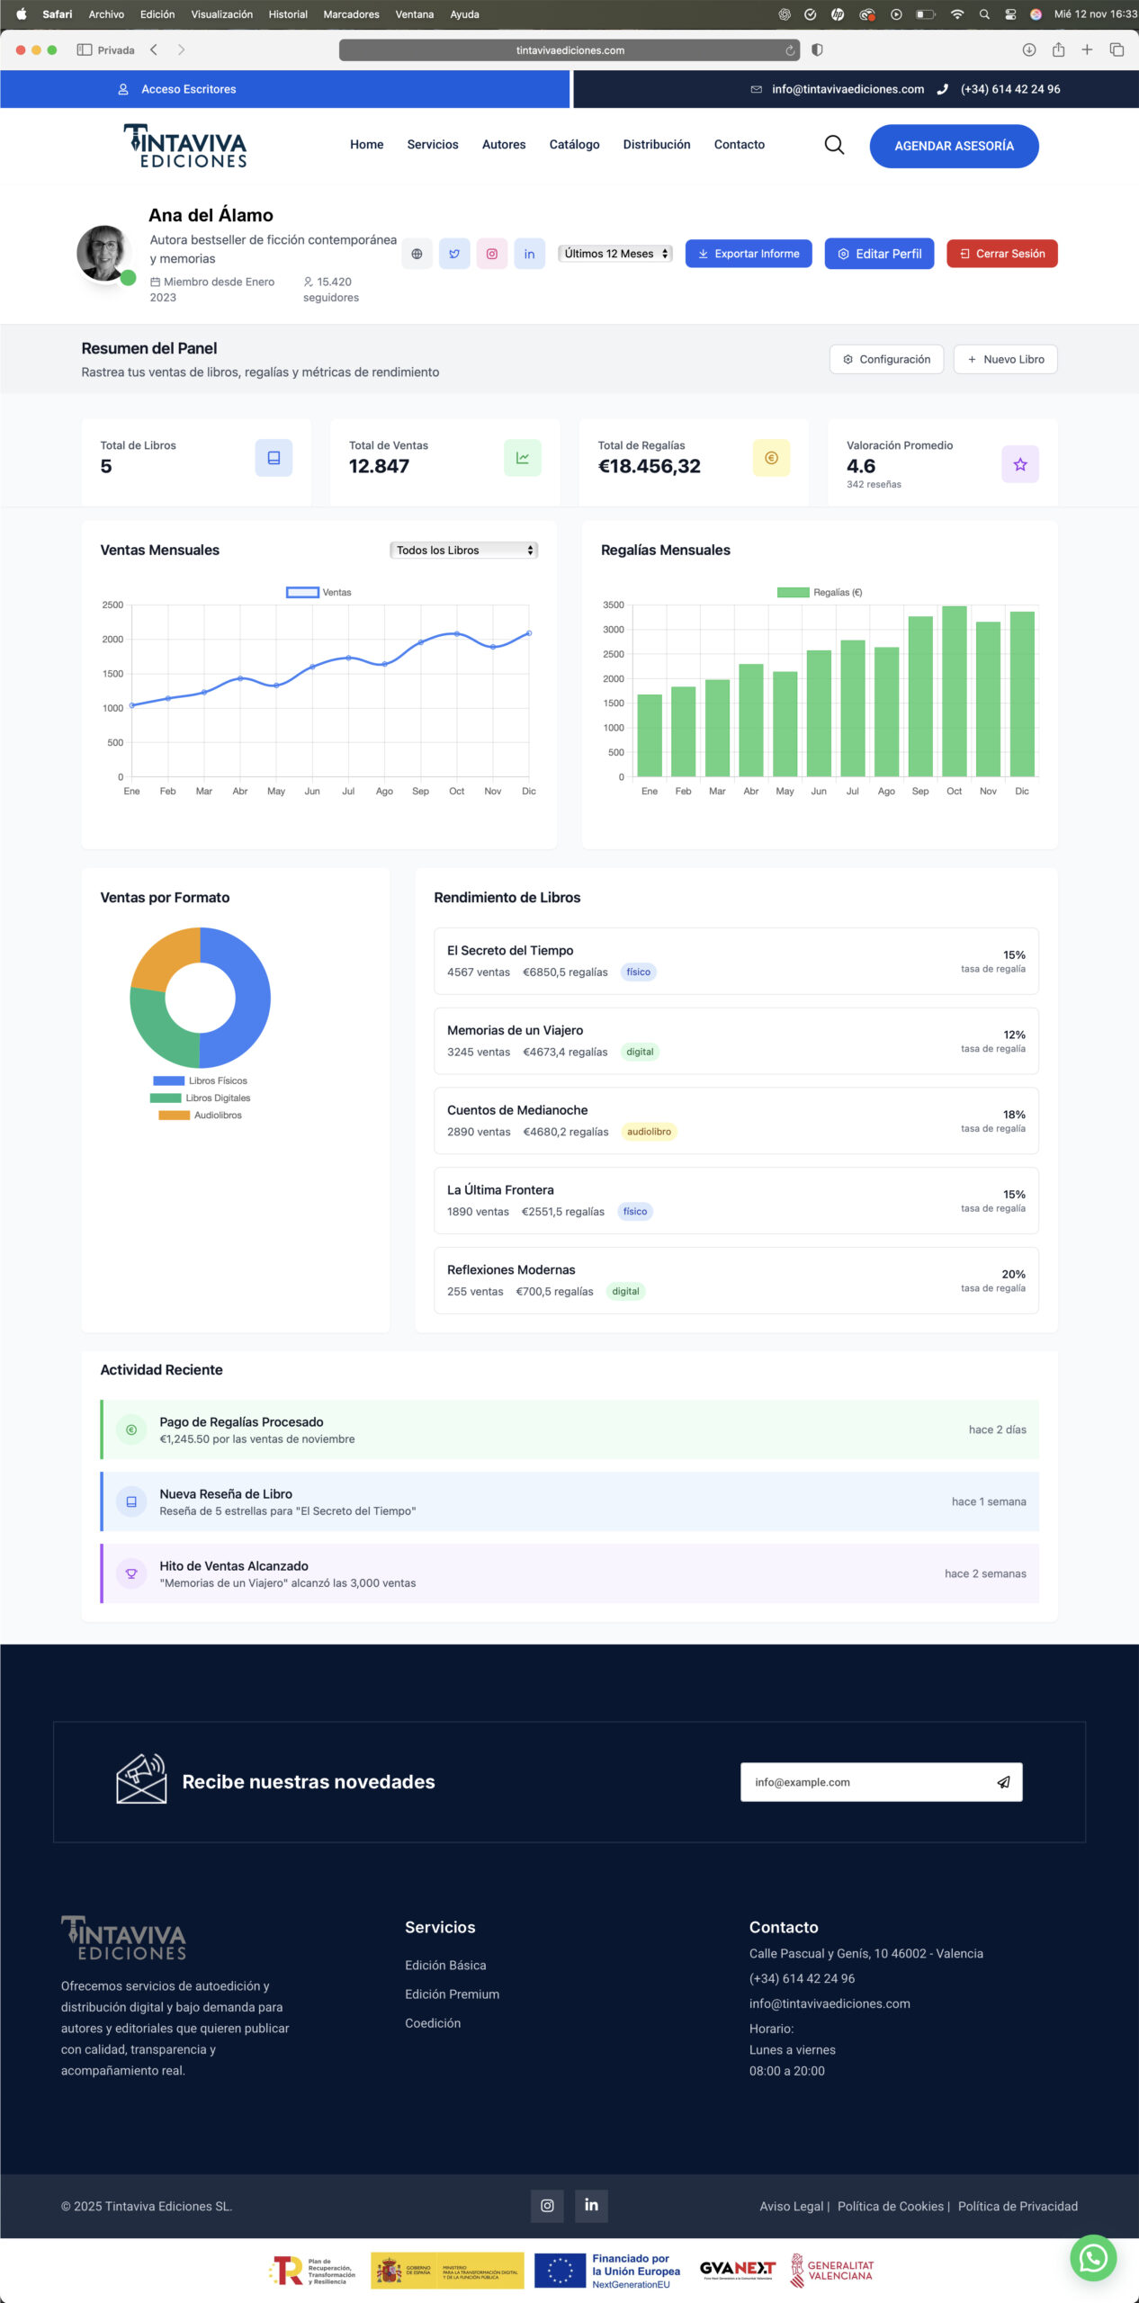Submit newsletter with paper plane icon

[1003, 1782]
